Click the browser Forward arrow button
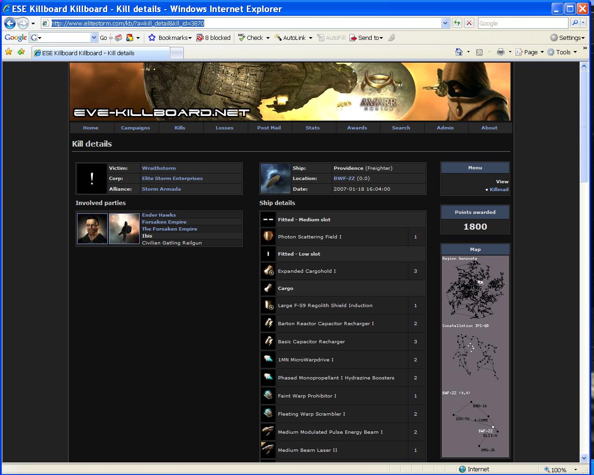594x475 pixels. 23,23
